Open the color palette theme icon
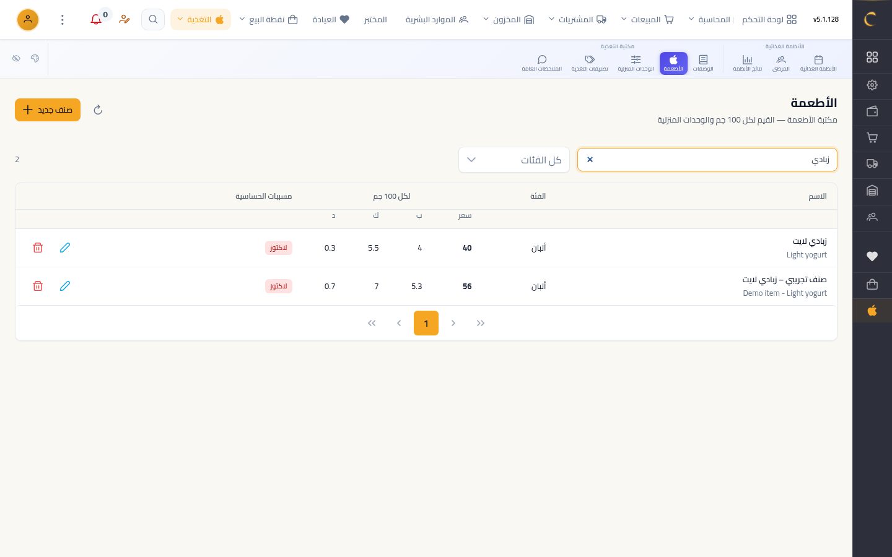This screenshot has height=557, width=892. click(x=35, y=58)
